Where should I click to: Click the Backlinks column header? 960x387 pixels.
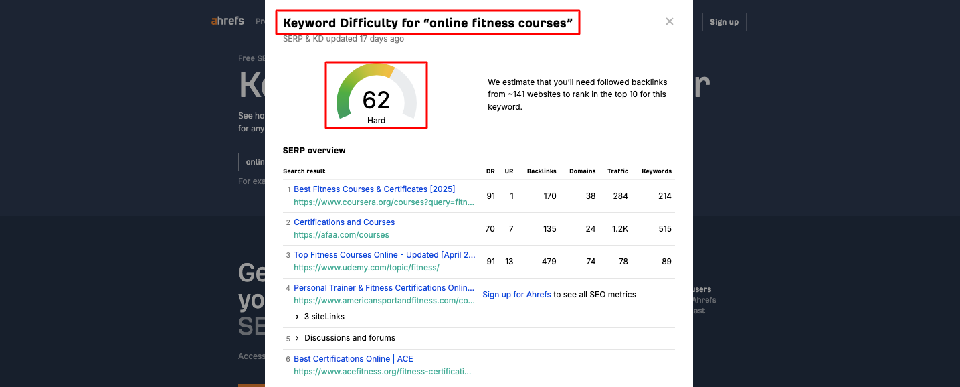542,171
